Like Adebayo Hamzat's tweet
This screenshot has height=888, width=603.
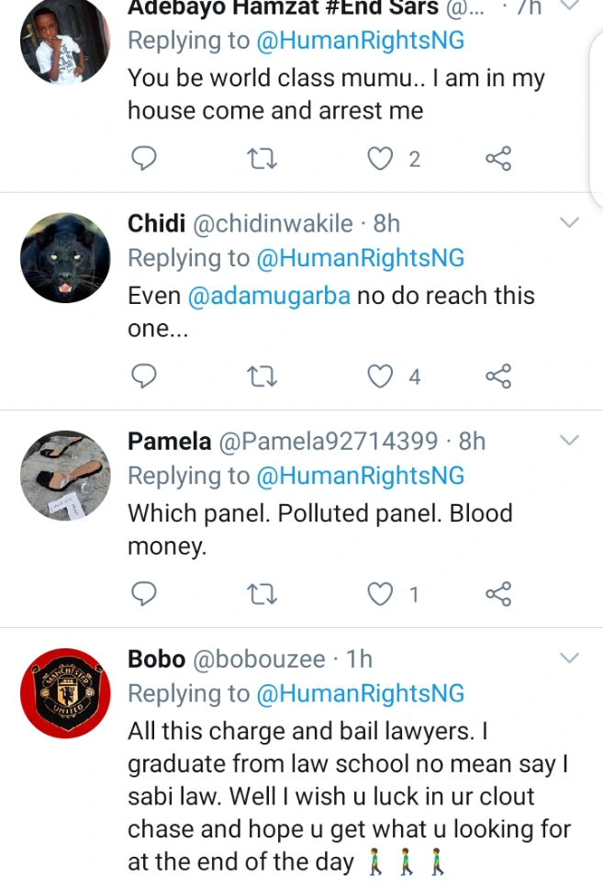coord(379,159)
